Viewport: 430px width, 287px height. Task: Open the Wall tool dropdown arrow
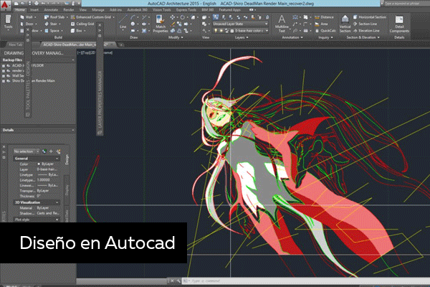tap(35, 17)
